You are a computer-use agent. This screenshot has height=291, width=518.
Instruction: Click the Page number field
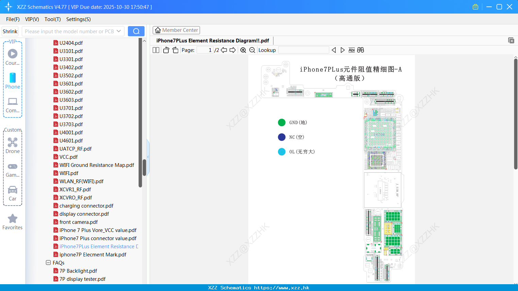[x=205, y=50]
